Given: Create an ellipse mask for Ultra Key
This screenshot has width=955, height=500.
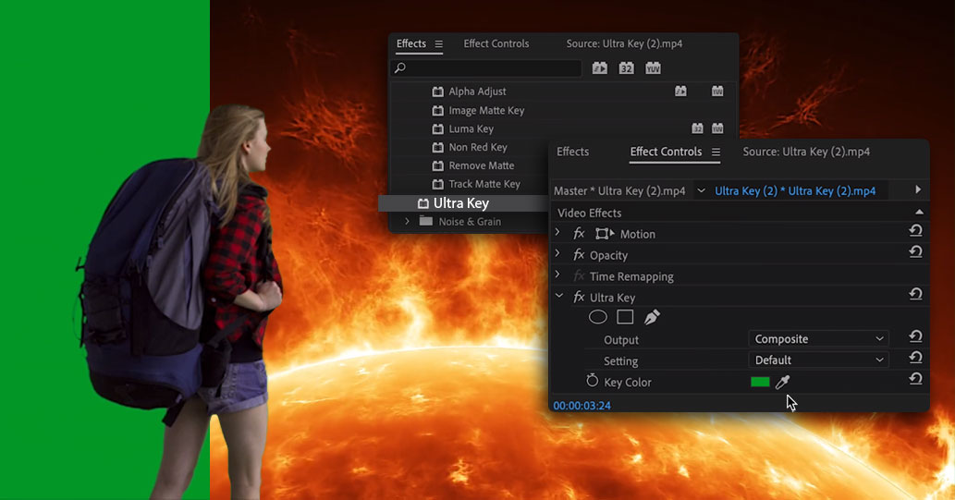Looking at the screenshot, I should [598, 317].
